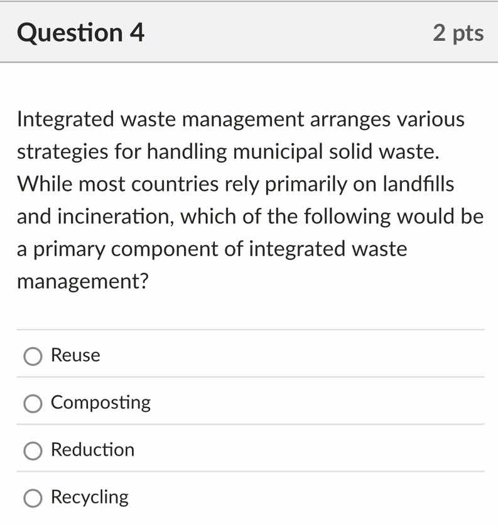Click the Composting option label

tap(100, 403)
